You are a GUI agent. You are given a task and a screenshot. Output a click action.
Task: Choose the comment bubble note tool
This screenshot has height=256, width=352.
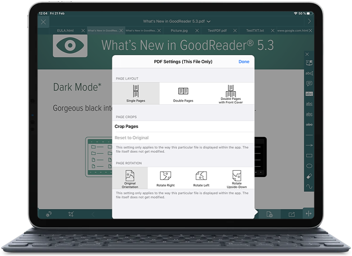coord(309,84)
